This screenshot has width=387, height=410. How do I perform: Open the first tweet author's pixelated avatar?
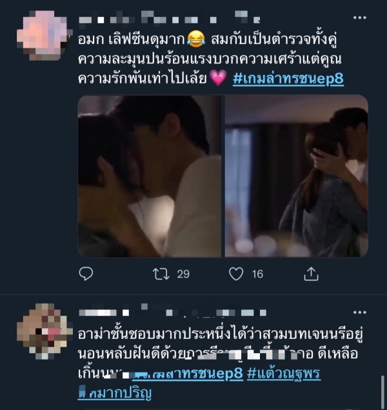tap(43, 36)
